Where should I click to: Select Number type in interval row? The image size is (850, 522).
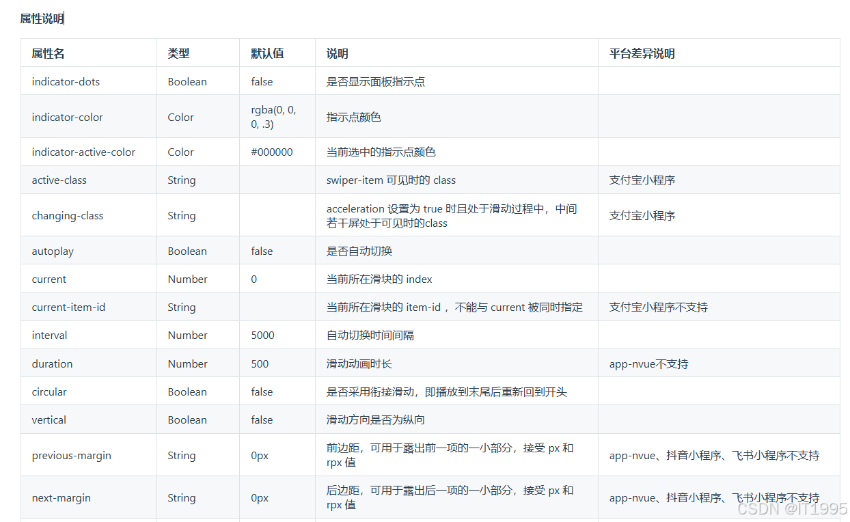188,335
